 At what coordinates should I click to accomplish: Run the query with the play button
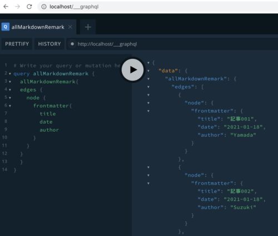132,70
